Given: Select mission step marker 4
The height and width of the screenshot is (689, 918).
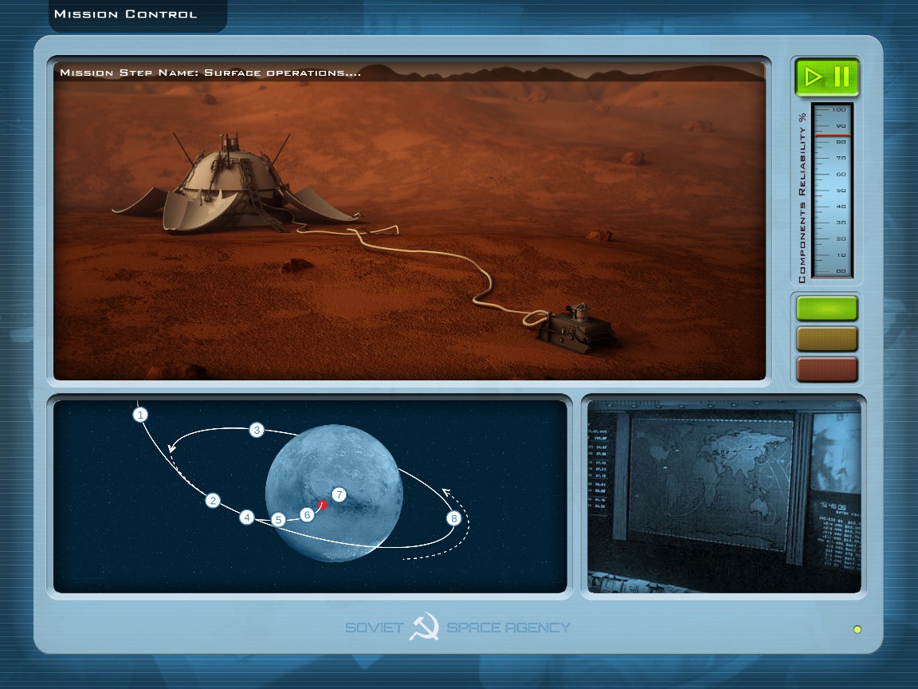Looking at the screenshot, I should [247, 518].
